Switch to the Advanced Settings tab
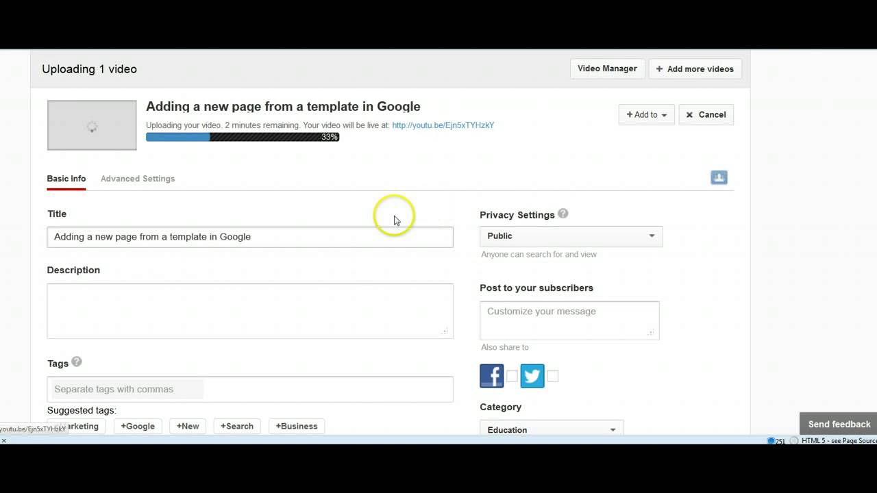 coord(138,179)
